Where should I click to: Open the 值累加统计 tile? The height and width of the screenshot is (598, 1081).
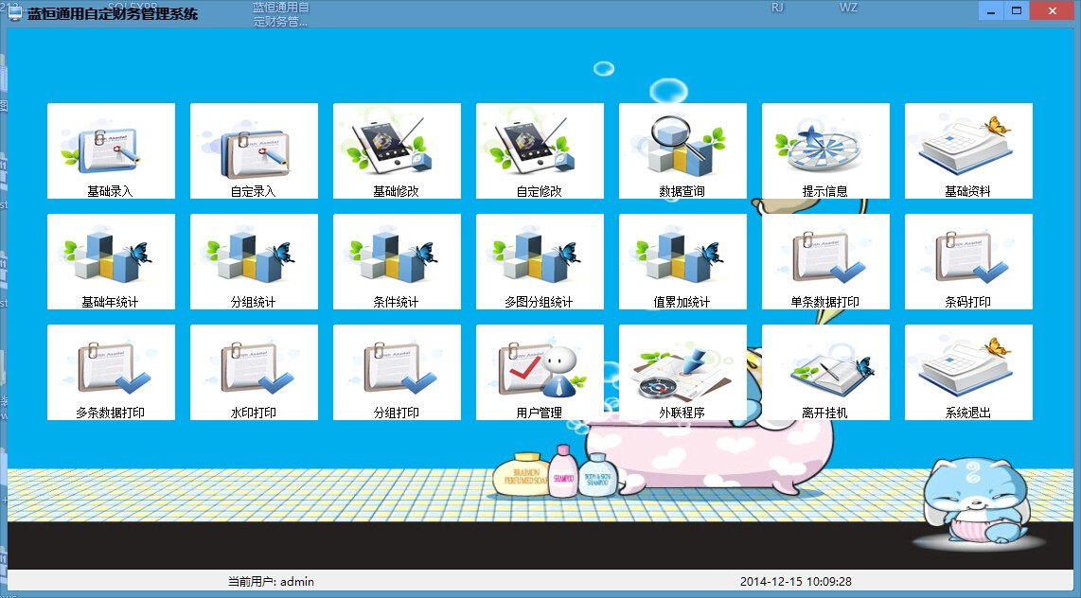pyautogui.click(x=682, y=262)
